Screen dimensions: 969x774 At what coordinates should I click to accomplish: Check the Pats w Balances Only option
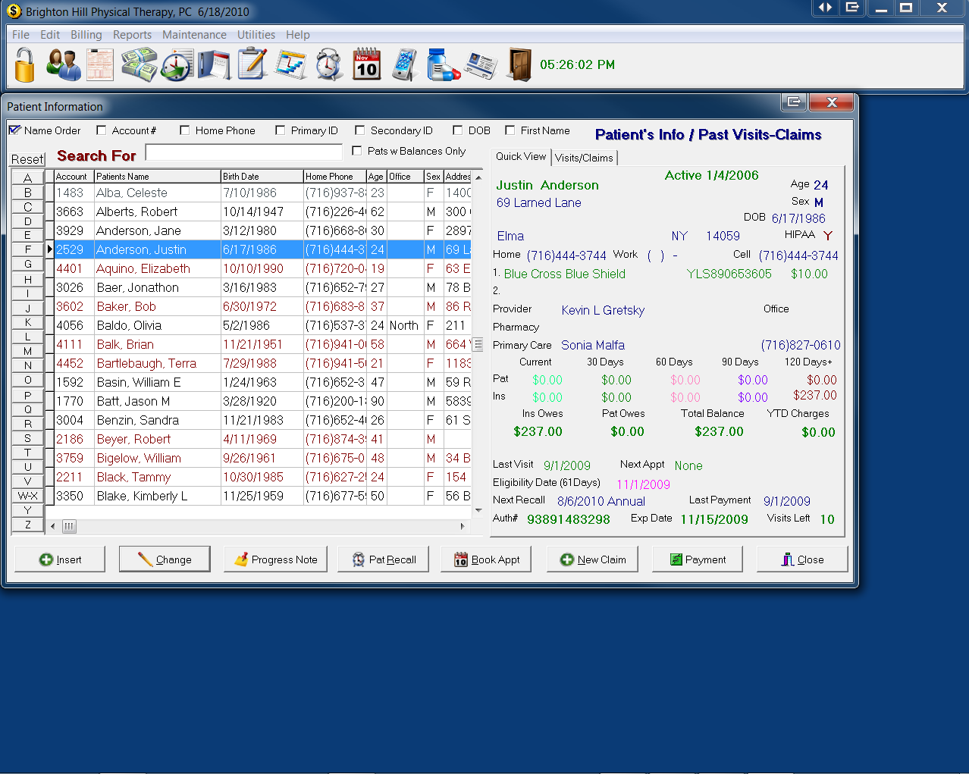click(x=357, y=151)
